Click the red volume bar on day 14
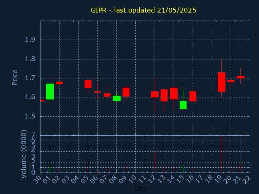Image resolution: width=259 pixels, height=194 pixels. point(174,170)
